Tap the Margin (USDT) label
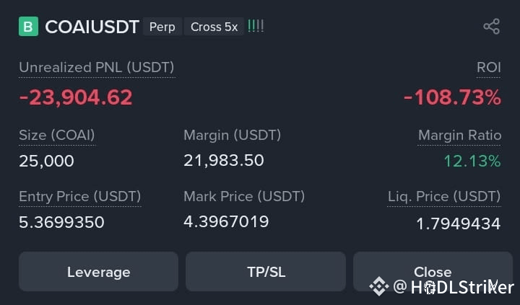 [232, 135]
